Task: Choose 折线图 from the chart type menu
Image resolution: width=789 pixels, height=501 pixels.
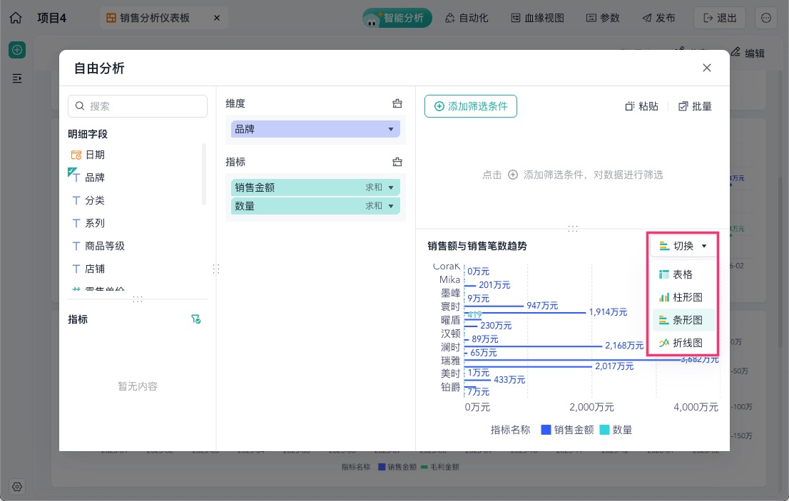Action: 683,343
